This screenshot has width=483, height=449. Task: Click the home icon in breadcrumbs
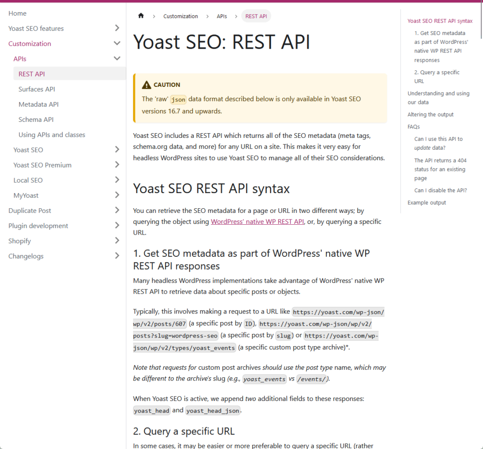click(x=141, y=16)
